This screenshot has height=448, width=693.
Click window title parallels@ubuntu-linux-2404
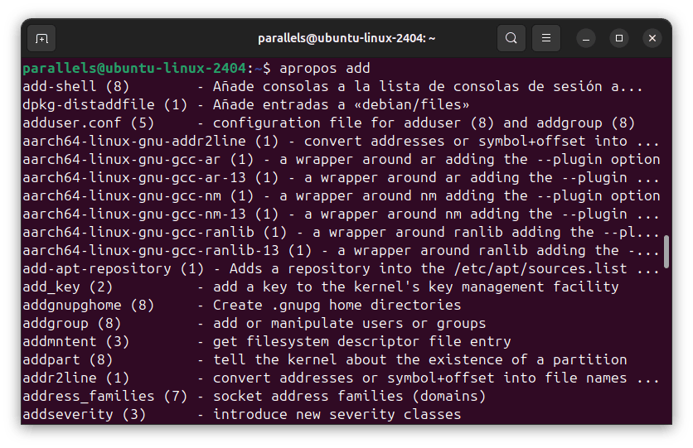click(346, 38)
